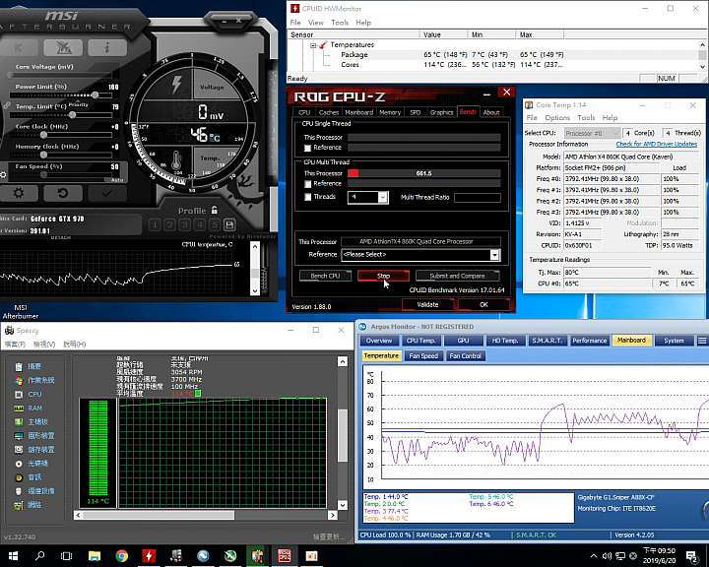709x567 pixels.
Task: Collapse the HWMonitor Temperatures tree node
Action: click(x=313, y=45)
